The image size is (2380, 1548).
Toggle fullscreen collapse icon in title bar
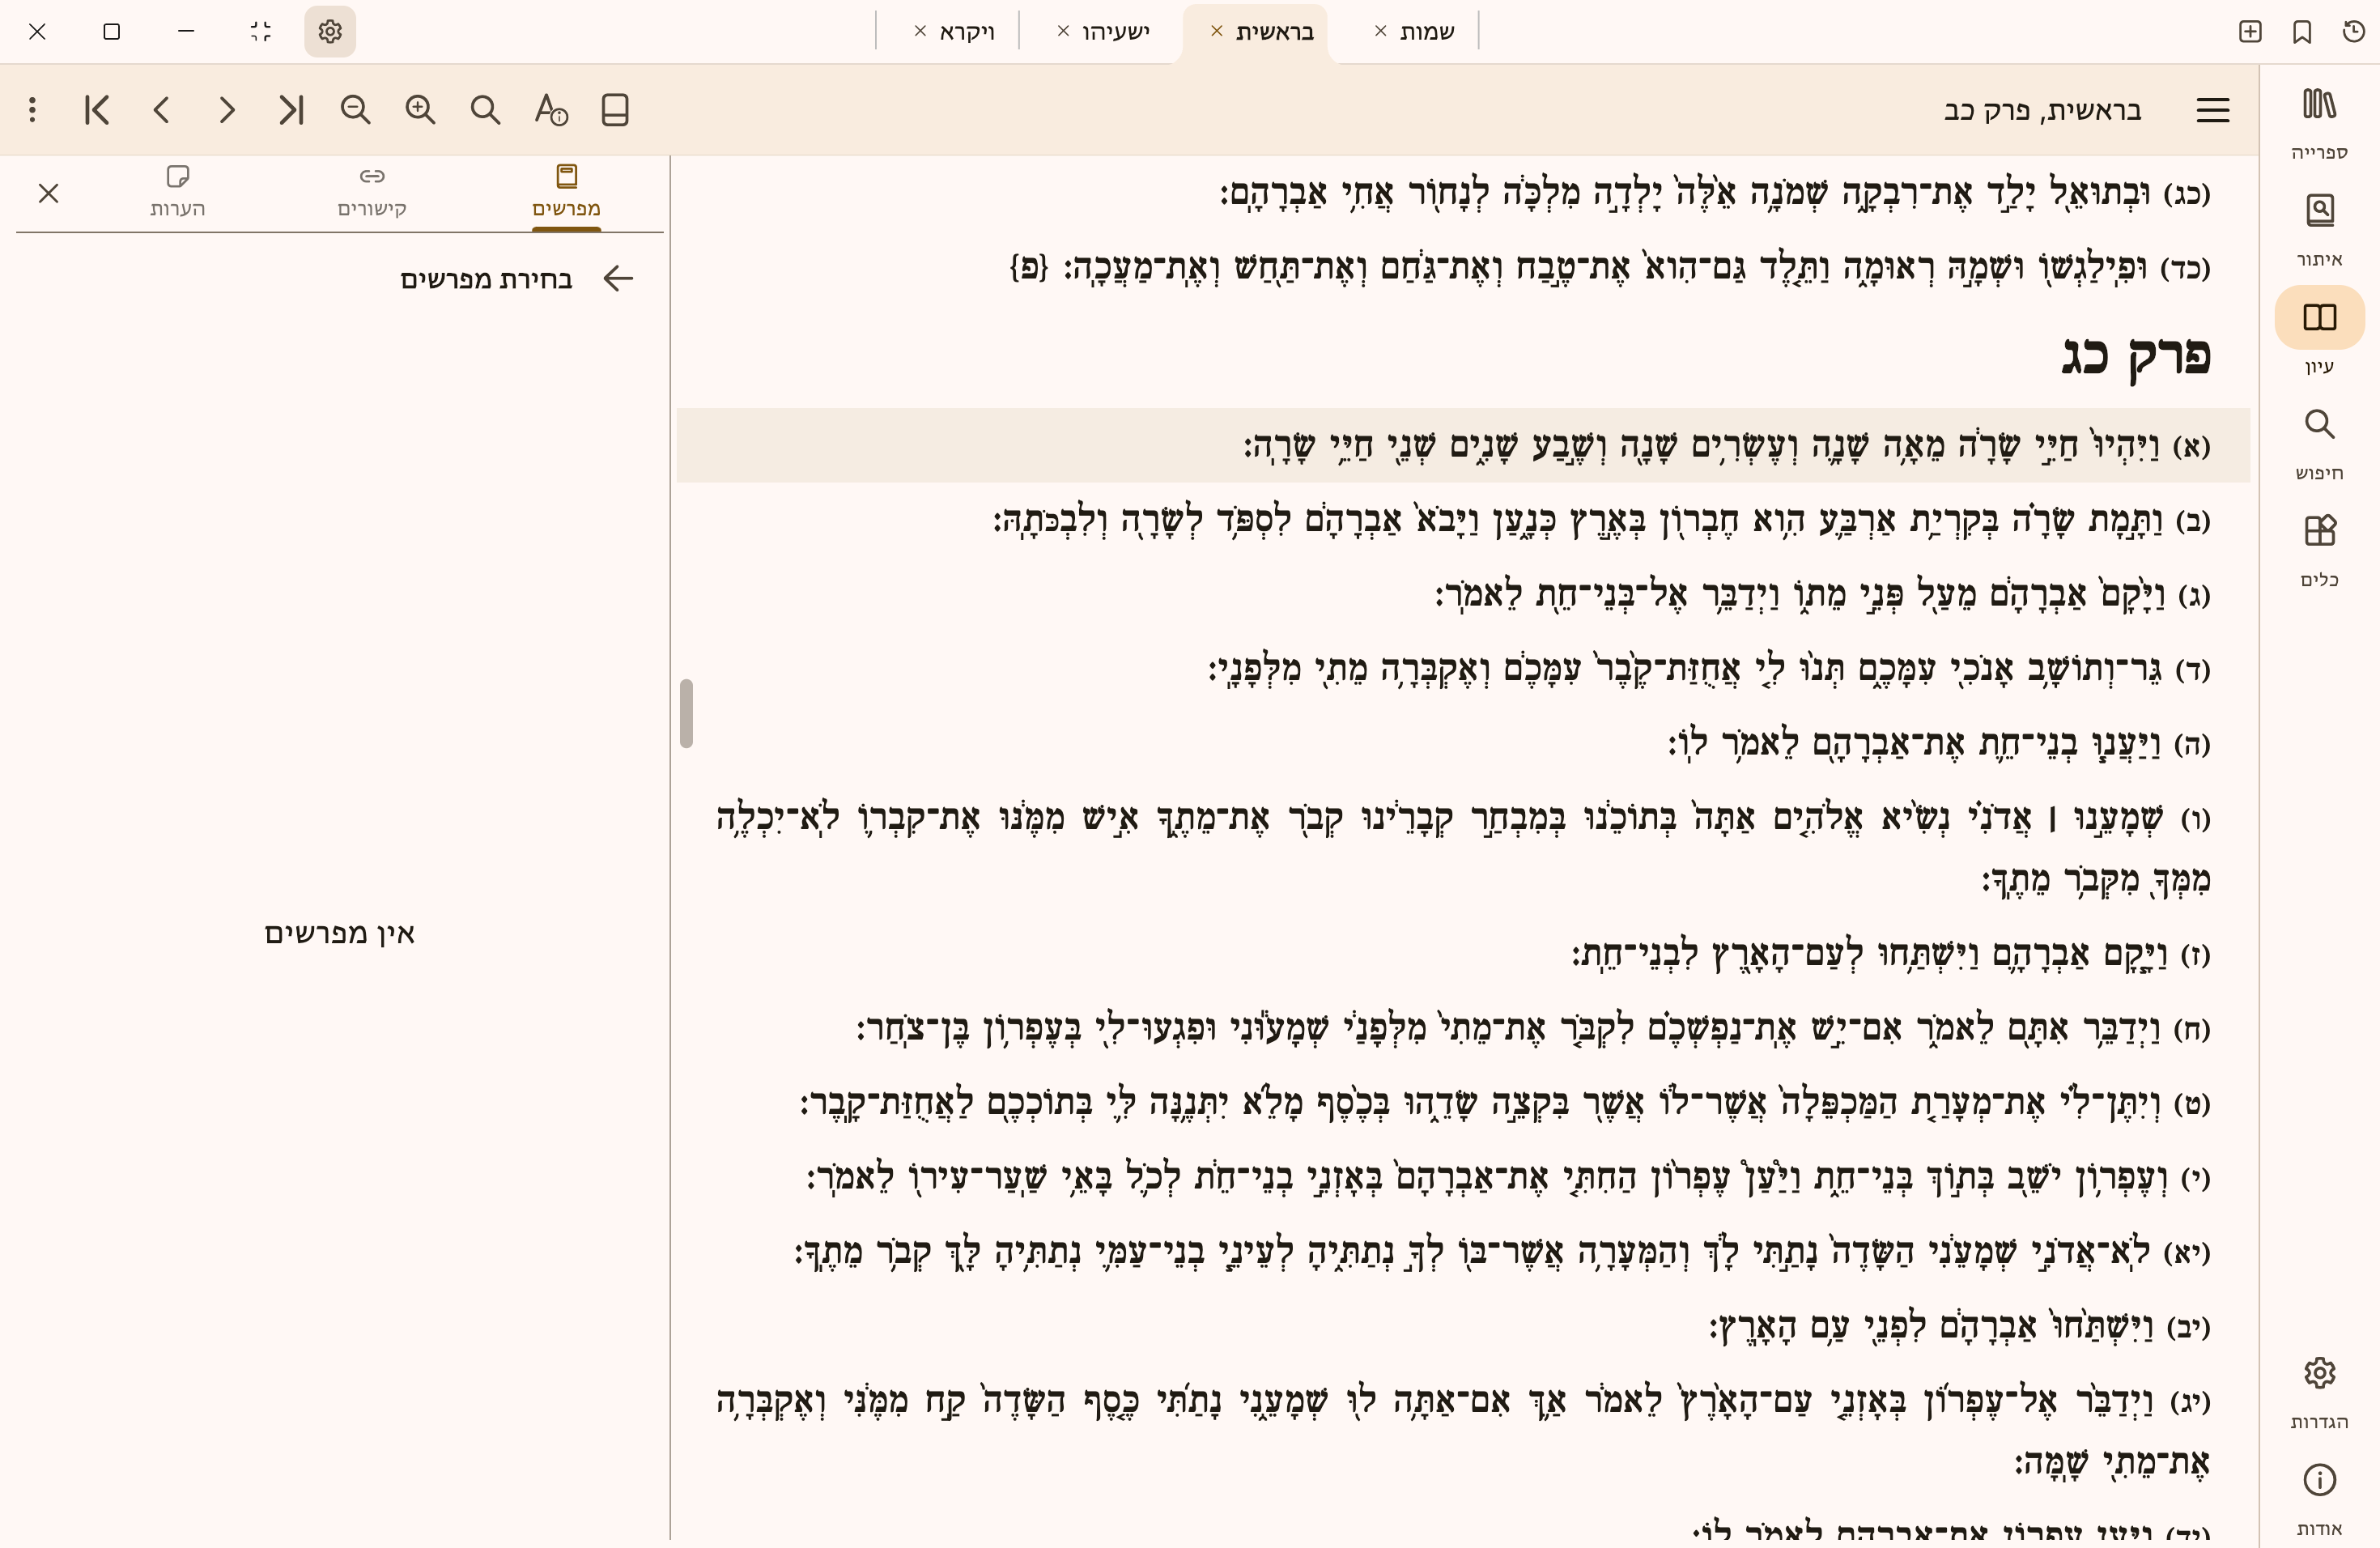pyautogui.click(x=261, y=32)
